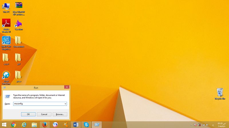Image resolution: width=229 pixels, height=128 pixels.
Task: Select the New WinRAR ZIP archive icon
Action: pyautogui.click(x=19, y=9)
